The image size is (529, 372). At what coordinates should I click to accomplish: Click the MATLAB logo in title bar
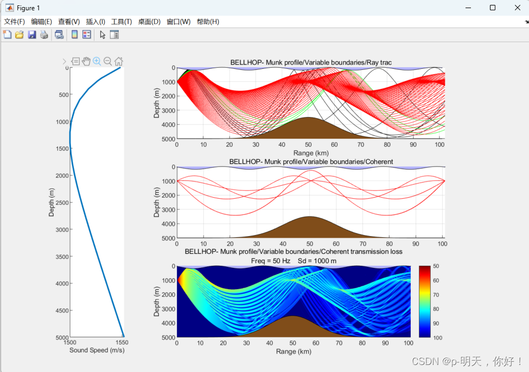pos(9,8)
